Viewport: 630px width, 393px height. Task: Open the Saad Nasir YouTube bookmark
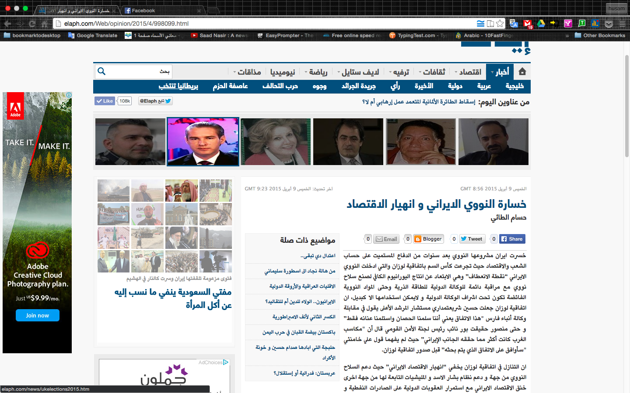pyautogui.click(x=219, y=35)
